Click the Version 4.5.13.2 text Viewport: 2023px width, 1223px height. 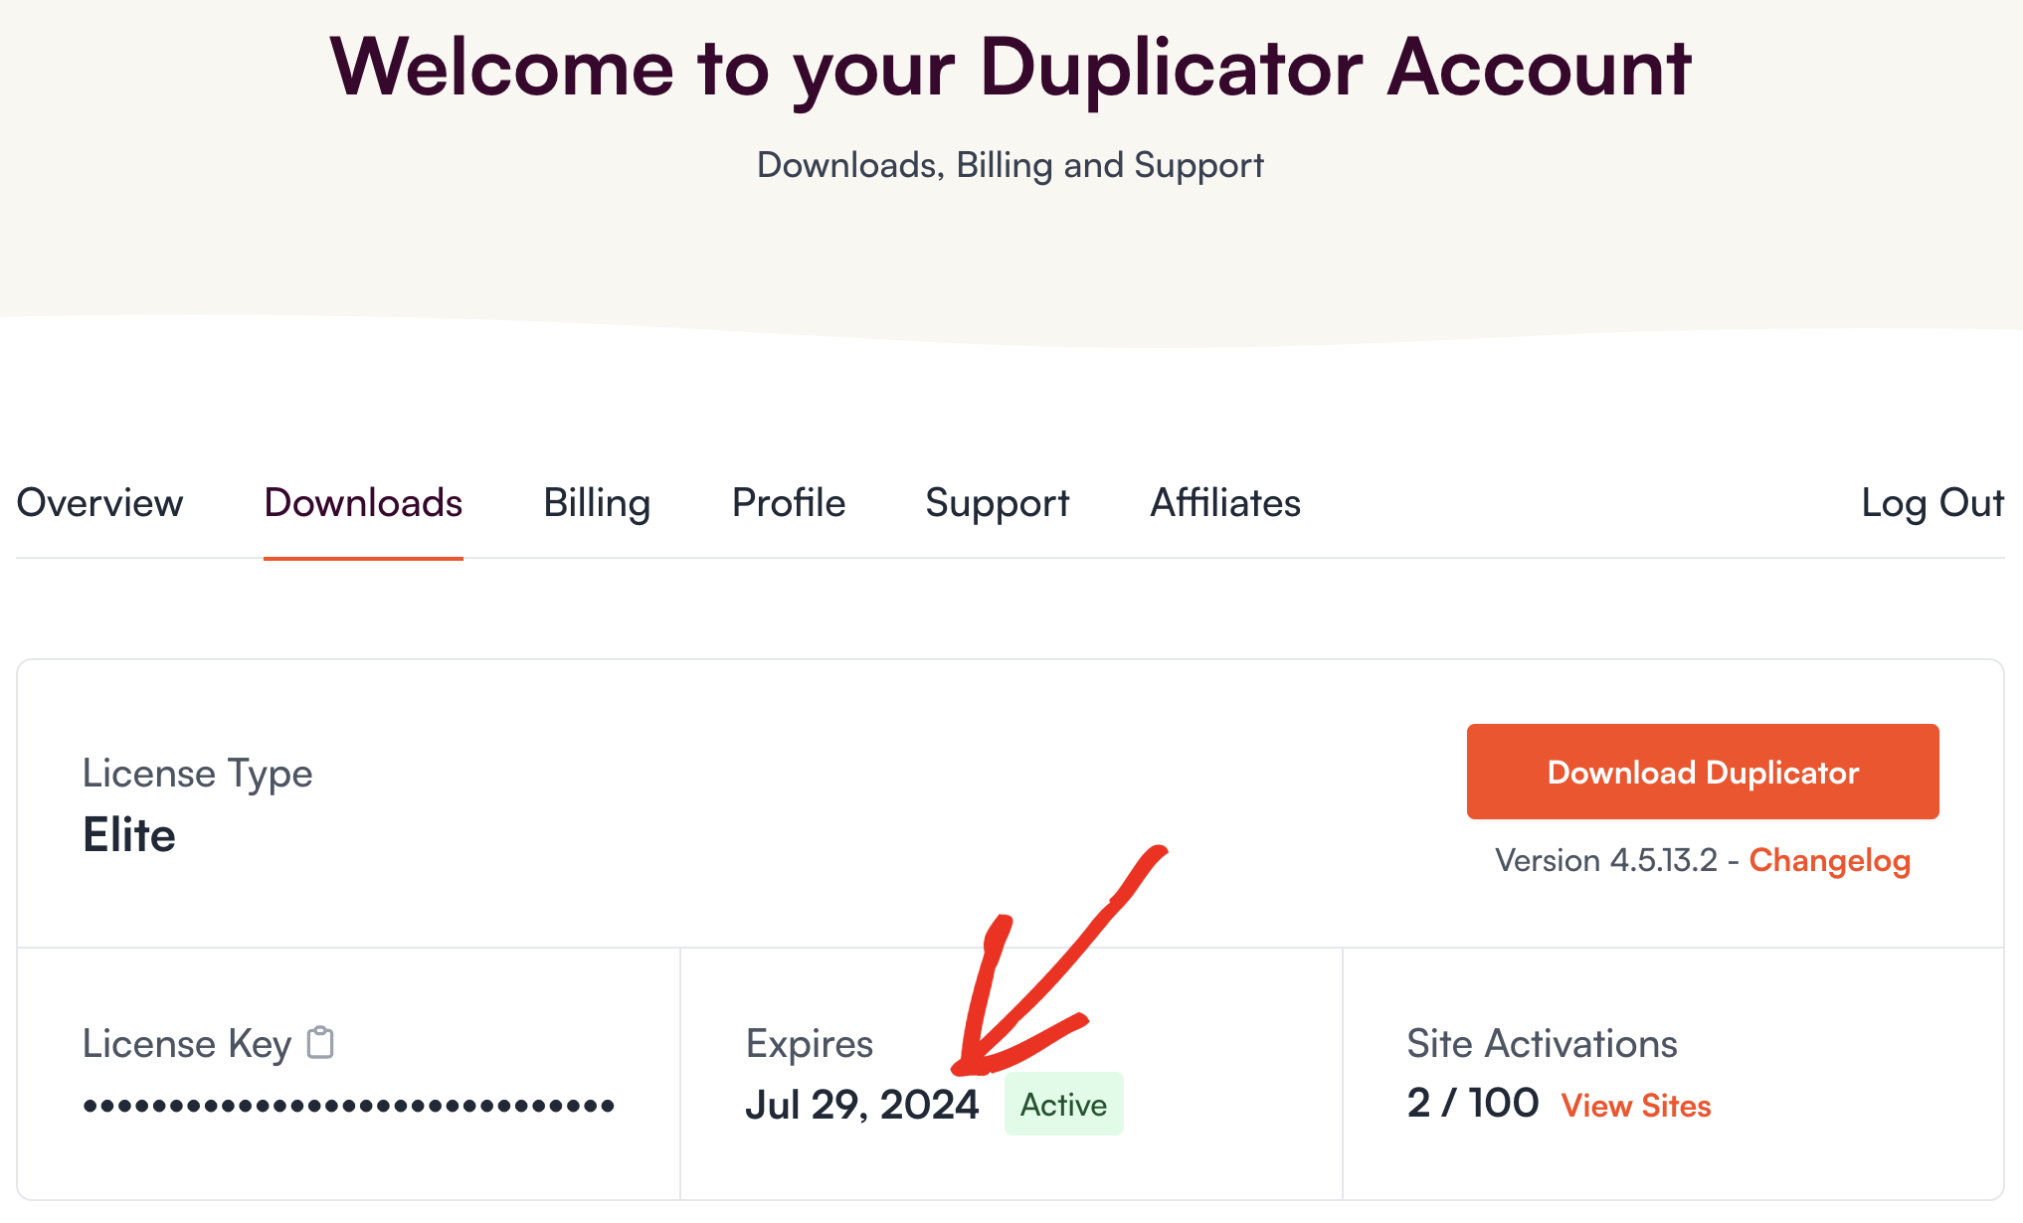[x=1606, y=860]
